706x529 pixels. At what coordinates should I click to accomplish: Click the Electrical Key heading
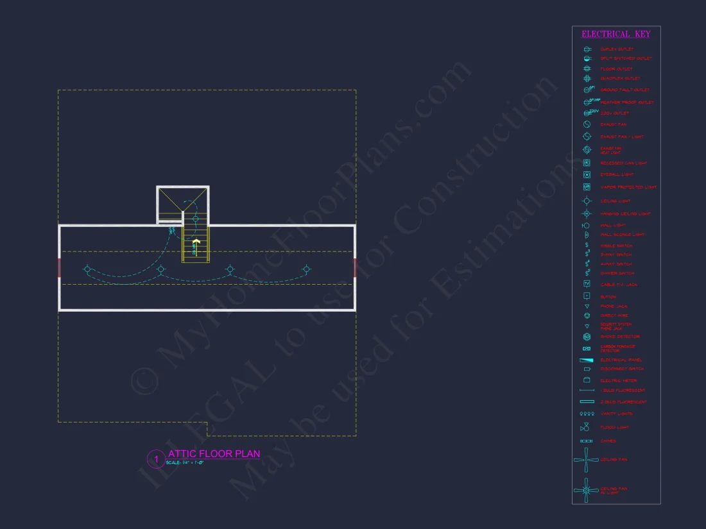coord(615,34)
